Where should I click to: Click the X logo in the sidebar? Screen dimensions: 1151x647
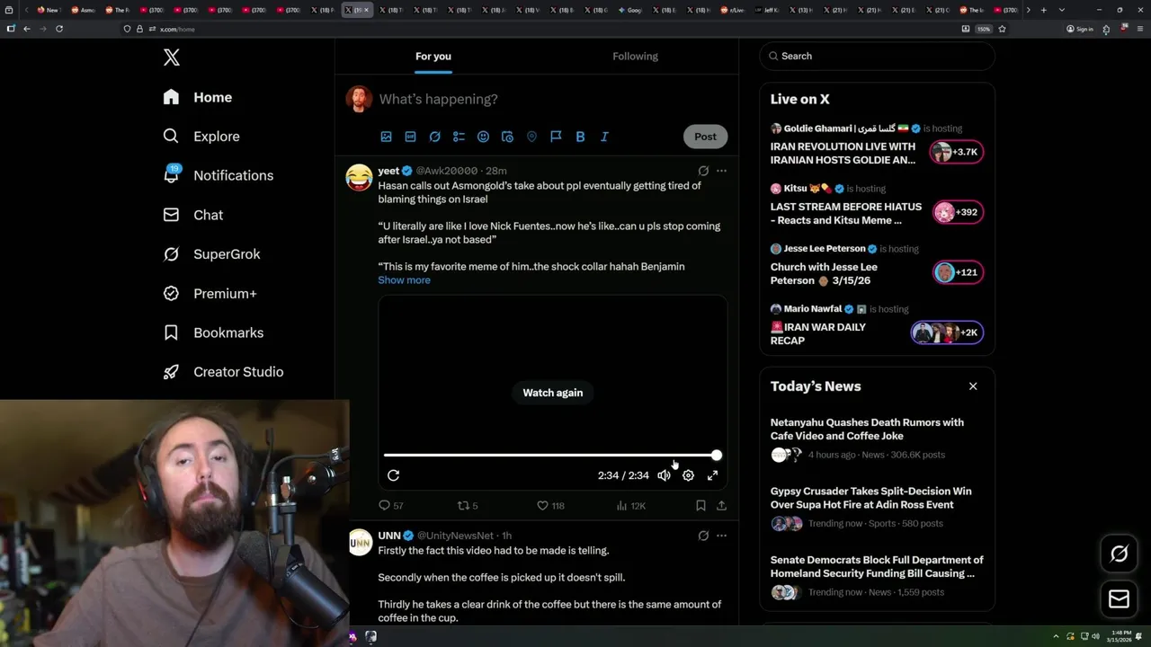(x=172, y=58)
